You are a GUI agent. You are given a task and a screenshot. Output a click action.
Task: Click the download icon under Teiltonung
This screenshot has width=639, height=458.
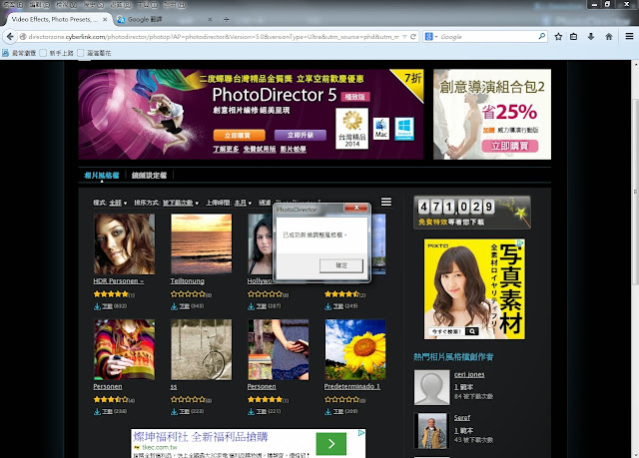tap(175, 306)
